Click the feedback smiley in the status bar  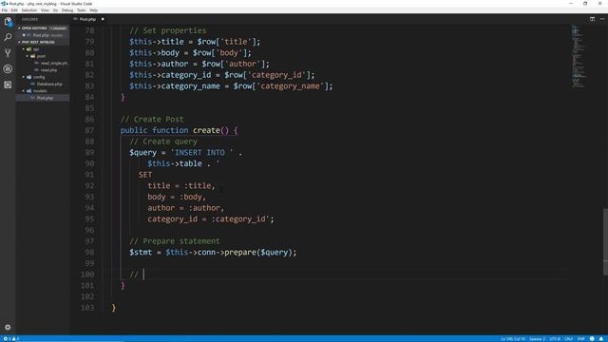tap(592, 339)
